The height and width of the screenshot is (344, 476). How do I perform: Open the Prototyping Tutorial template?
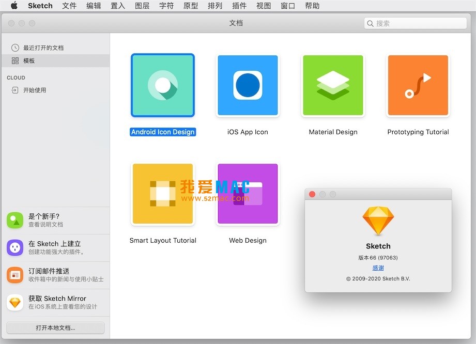(x=418, y=85)
